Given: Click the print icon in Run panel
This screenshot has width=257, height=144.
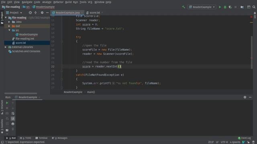Looking at the screenshot, I should pos(13,124).
